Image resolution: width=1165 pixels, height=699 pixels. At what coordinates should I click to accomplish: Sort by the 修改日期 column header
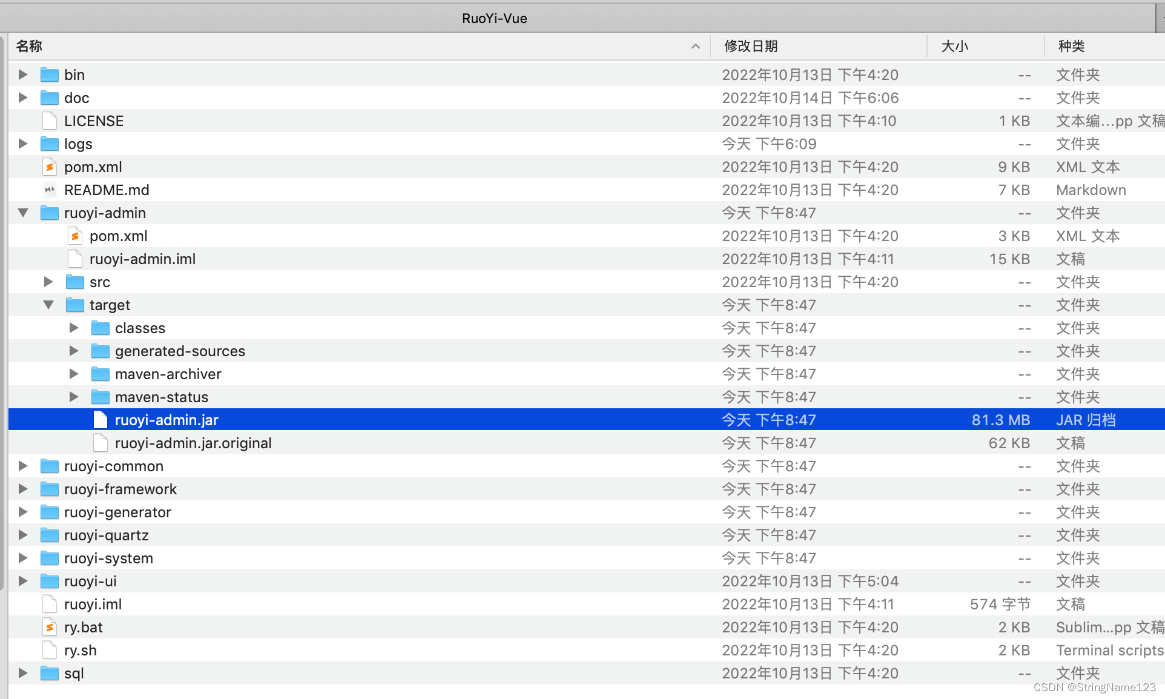point(751,46)
